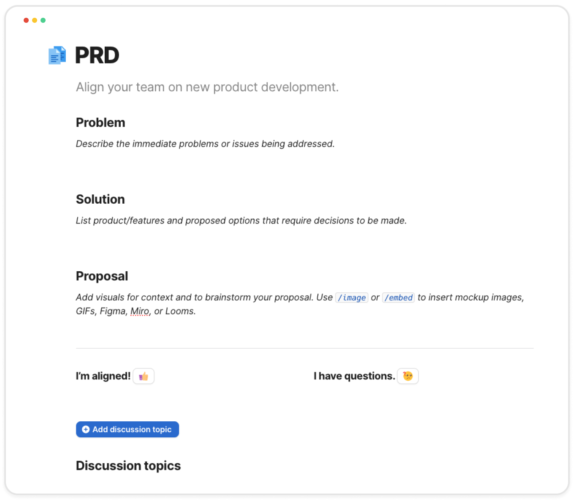Viewport: 574px width, 502px height.
Task: Click the Solution description placeholder text
Action: point(241,221)
